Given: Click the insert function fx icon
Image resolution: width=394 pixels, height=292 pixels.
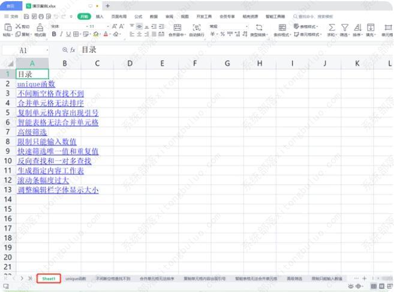Looking at the screenshot, I should (73, 50).
